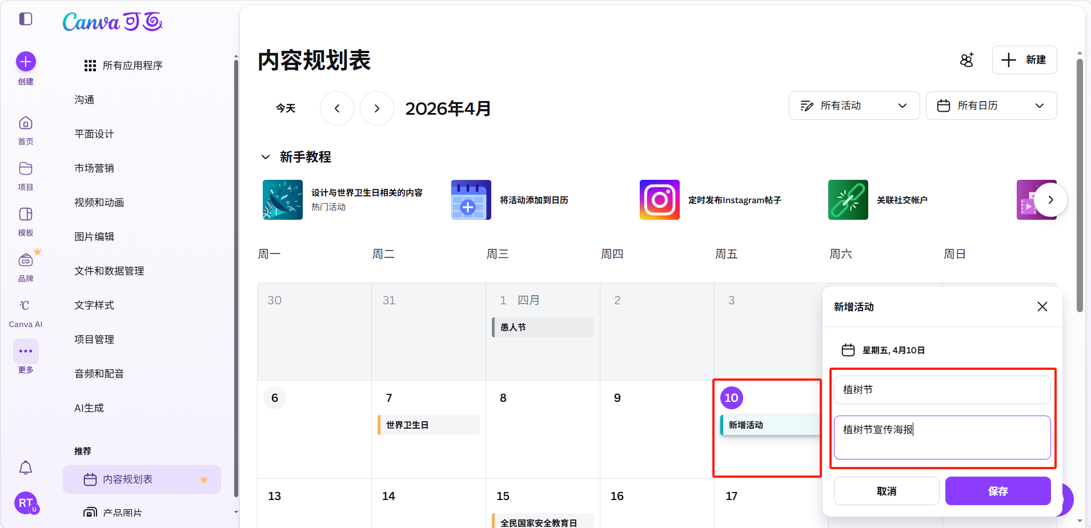The width and height of the screenshot is (1091, 528).
Task: Click the 取消 button
Action: coord(886,491)
